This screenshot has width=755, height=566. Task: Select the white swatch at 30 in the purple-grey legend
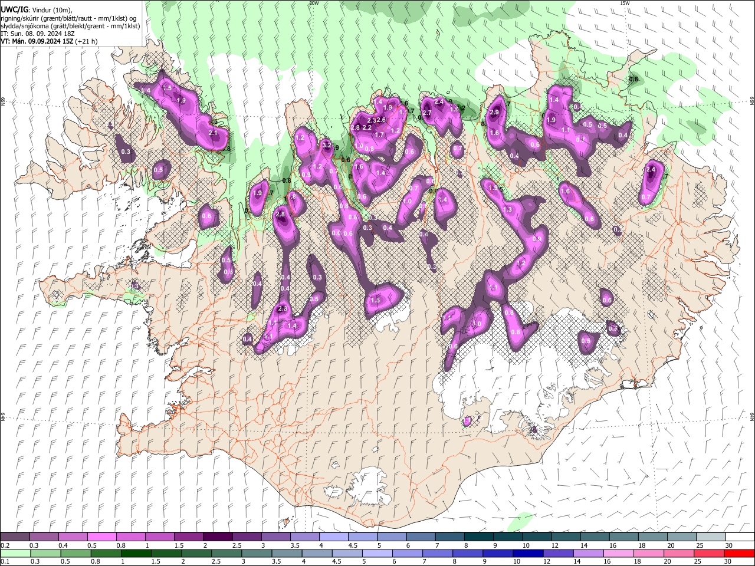[x=738, y=537]
